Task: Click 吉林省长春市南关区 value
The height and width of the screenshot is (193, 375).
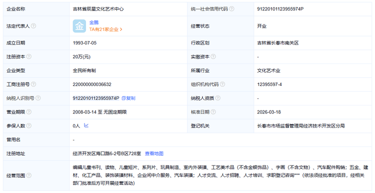Action: pyautogui.click(x=278, y=43)
